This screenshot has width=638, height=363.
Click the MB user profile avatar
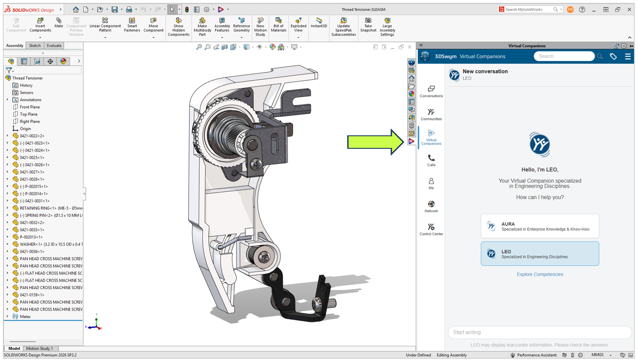click(570, 9)
